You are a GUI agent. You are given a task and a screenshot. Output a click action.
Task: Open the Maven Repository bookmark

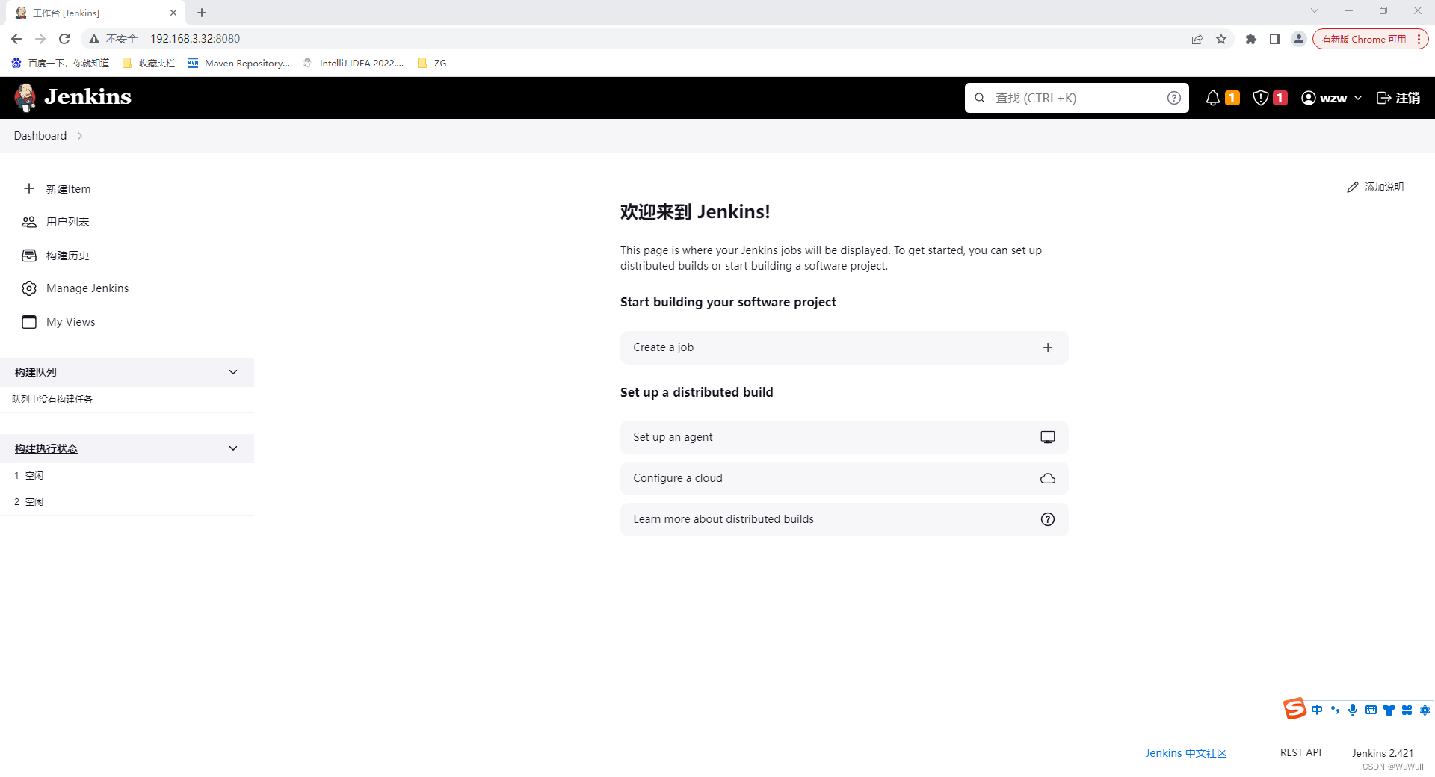(x=238, y=64)
